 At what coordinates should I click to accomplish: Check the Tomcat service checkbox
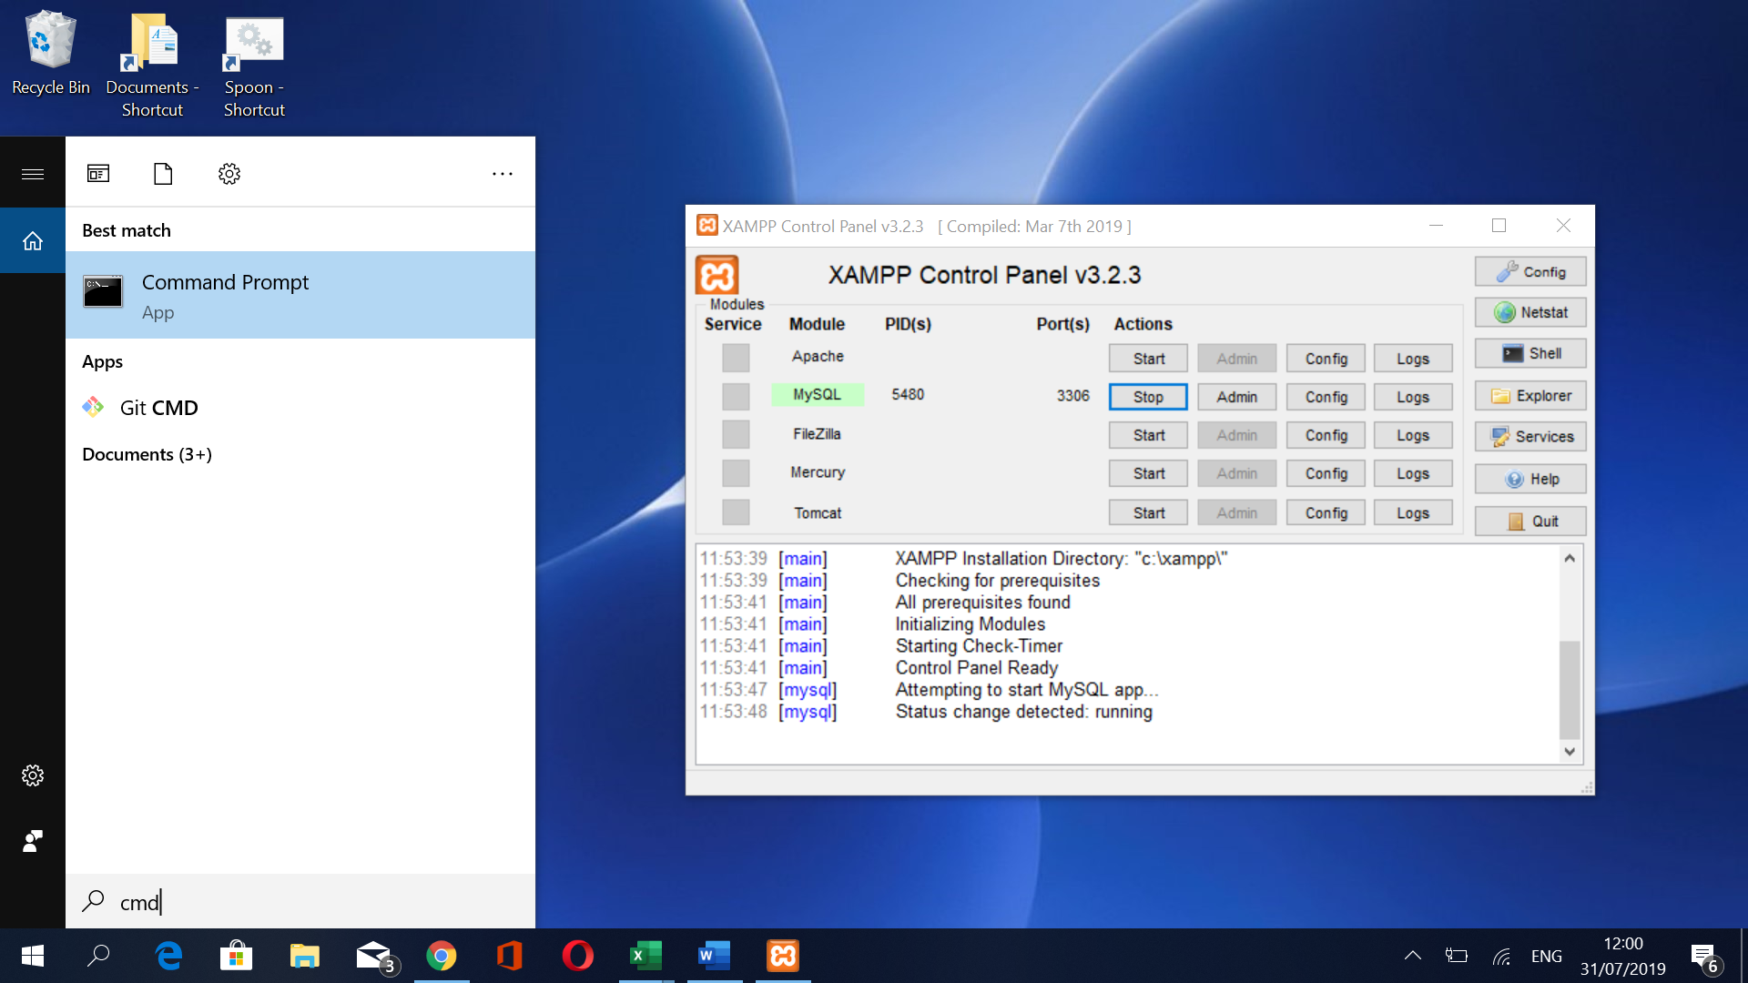[x=735, y=512]
